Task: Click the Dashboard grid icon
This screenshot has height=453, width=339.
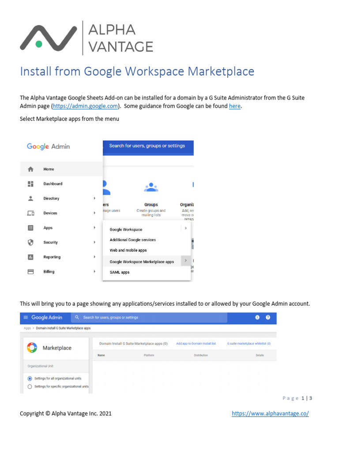Action: (30, 184)
